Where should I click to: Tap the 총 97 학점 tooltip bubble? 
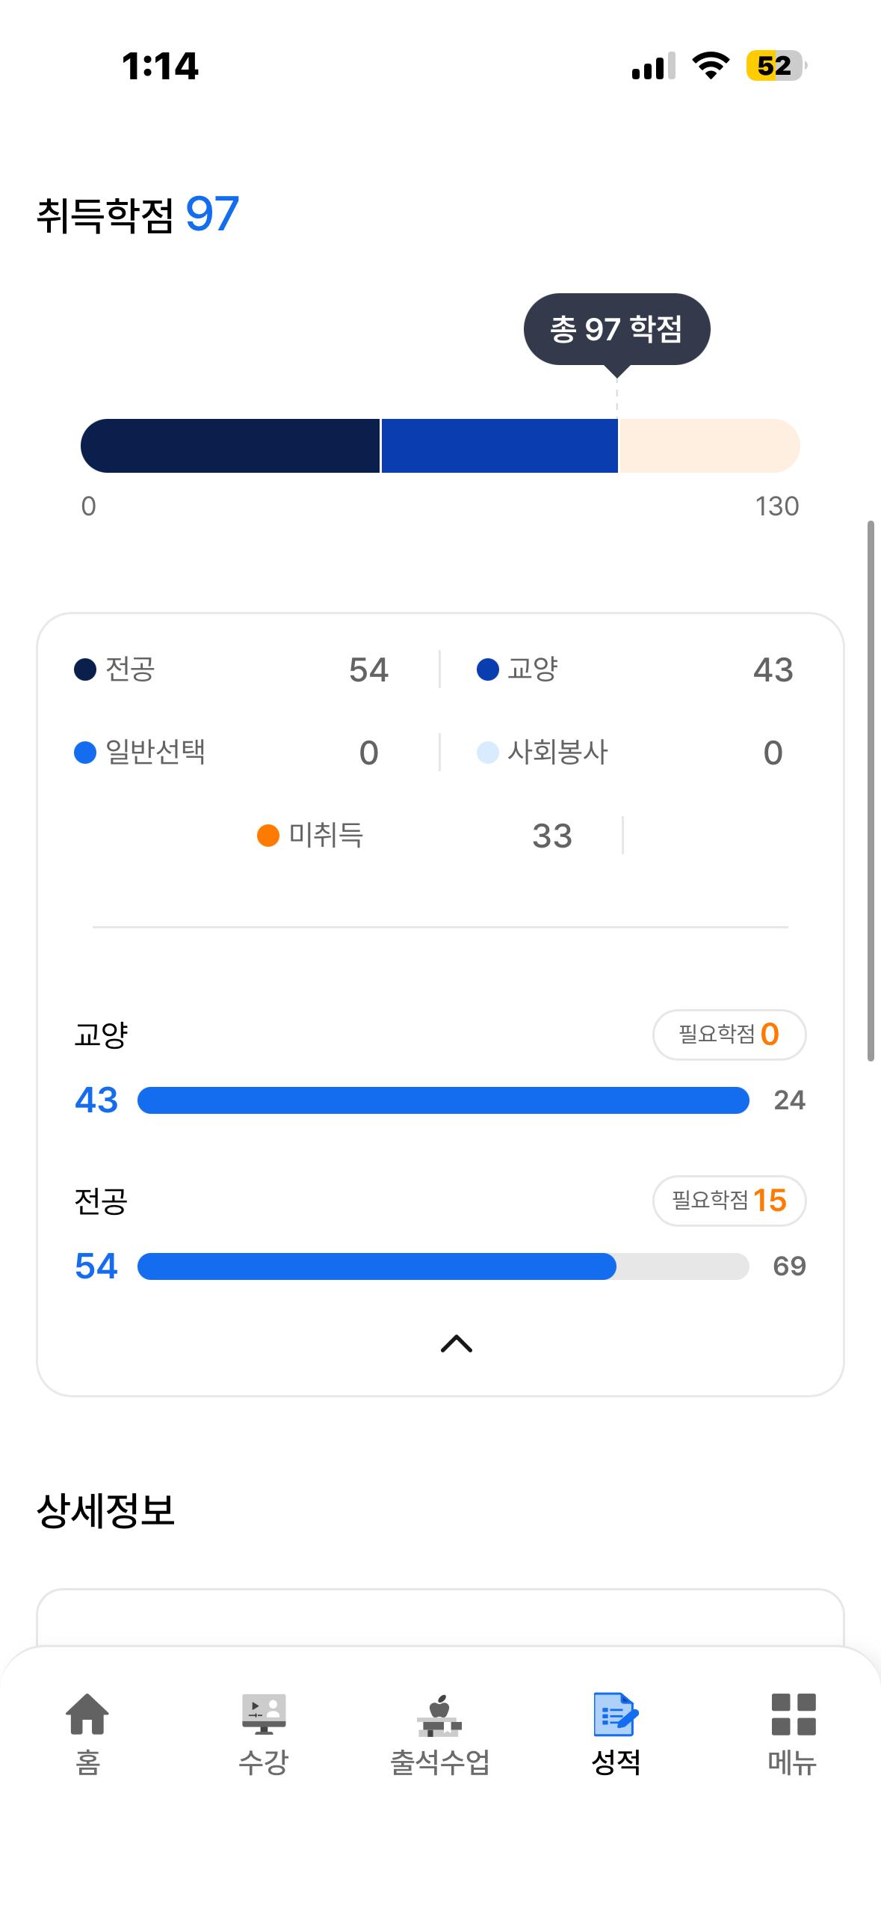pos(616,329)
